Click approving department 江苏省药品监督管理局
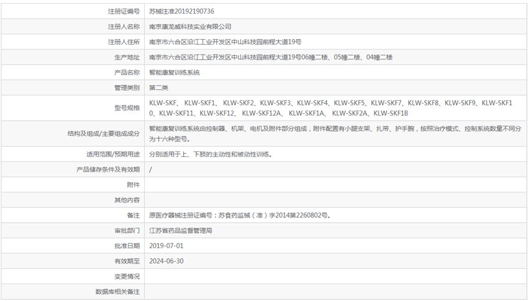 [181, 231]
